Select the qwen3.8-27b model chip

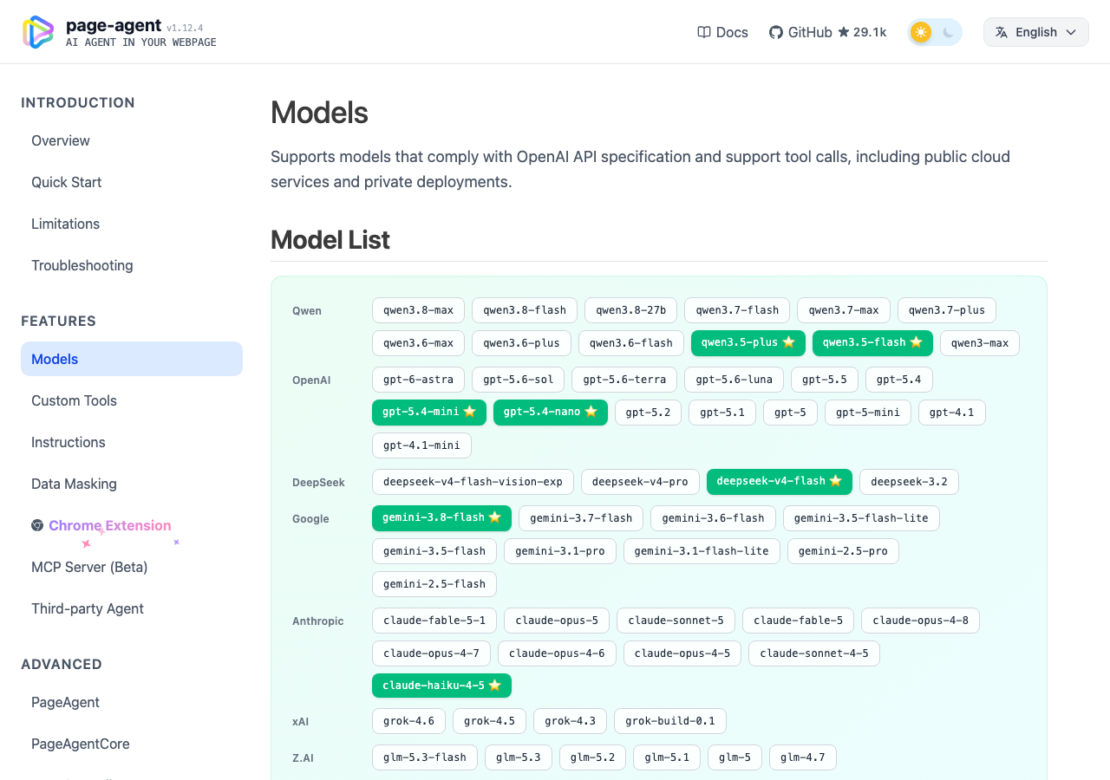click(x=631, y=310)
